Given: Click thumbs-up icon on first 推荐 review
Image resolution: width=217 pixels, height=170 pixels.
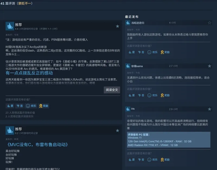Looking at the screenshot, I should (10, 26).
